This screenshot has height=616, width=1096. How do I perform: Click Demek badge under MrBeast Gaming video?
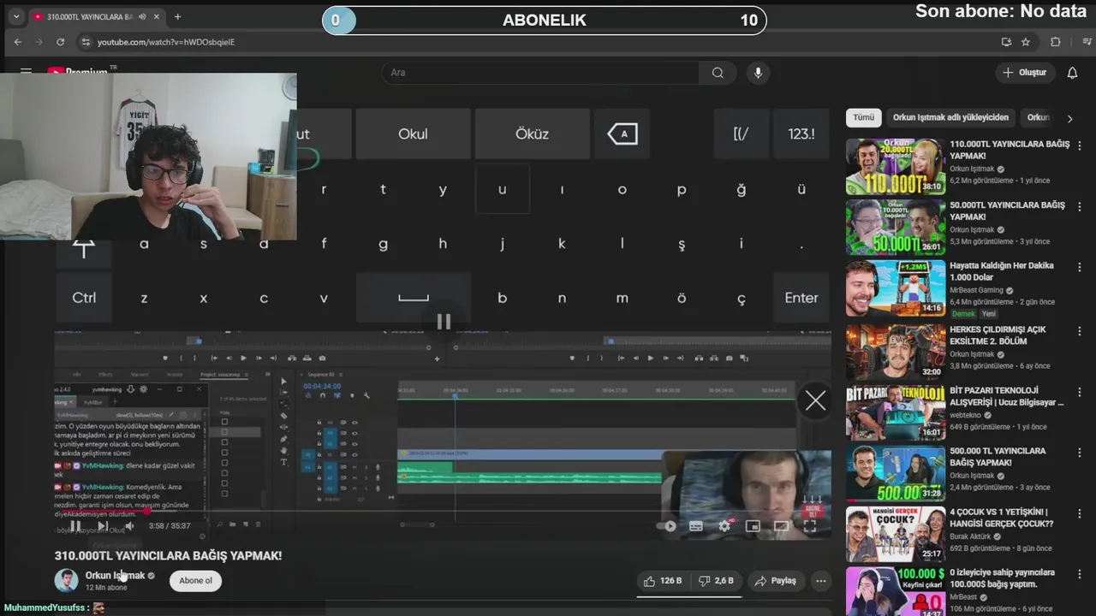coord(963,314)
